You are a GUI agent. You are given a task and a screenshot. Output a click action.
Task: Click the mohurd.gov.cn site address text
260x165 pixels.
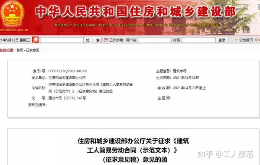[15, 30]
